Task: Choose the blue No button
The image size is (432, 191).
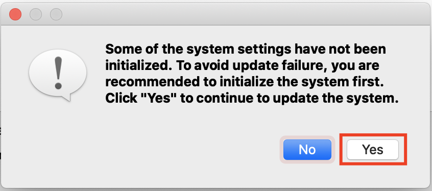Action: pos(307,150)
